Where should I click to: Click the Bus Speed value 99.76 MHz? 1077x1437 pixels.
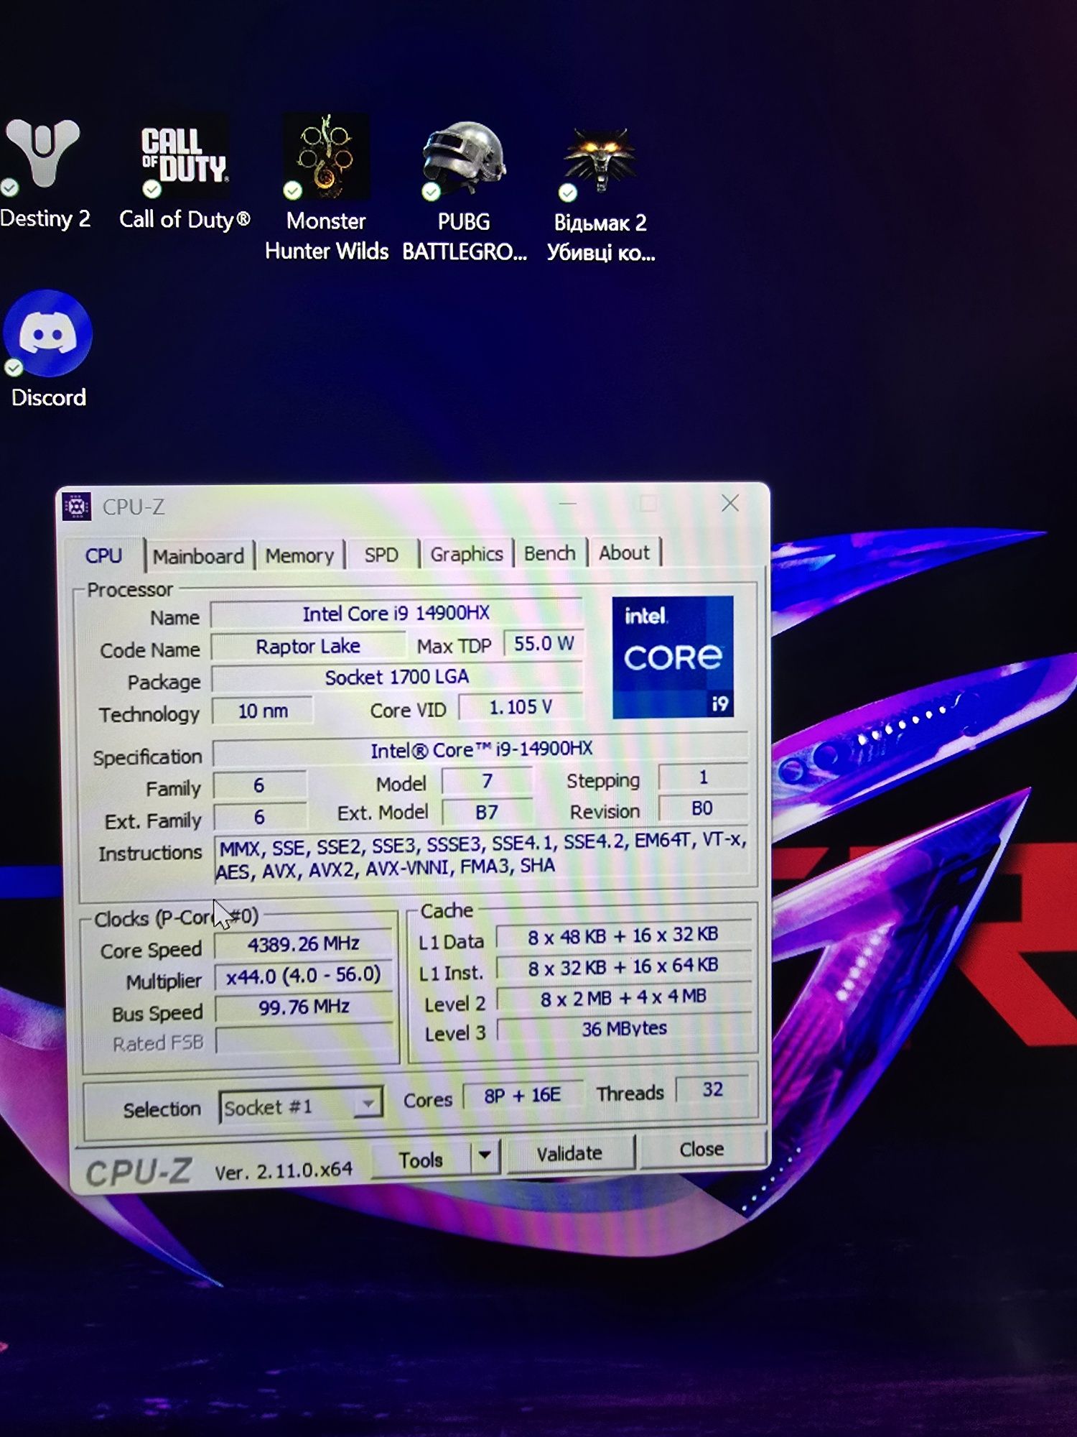coord(304,1007)
